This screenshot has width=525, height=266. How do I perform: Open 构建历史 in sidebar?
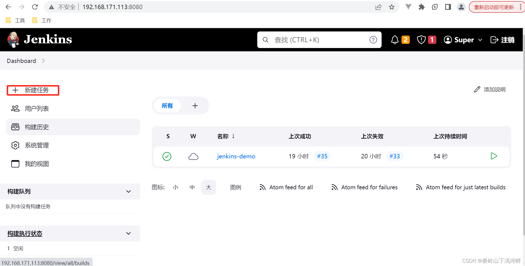click(73, 127)
